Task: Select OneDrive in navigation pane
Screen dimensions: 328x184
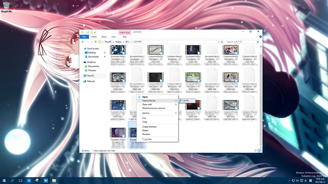Action: [90, 62]
